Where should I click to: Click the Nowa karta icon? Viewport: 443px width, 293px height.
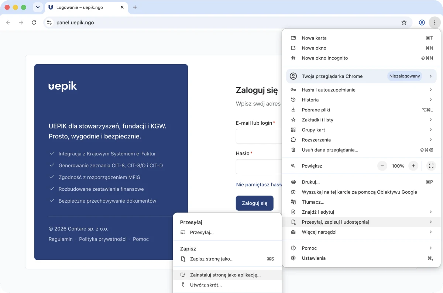pos(293,38)
